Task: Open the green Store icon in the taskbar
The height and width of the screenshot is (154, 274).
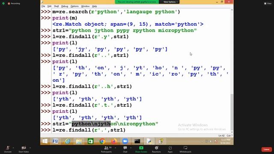Action: click(90, 141)
